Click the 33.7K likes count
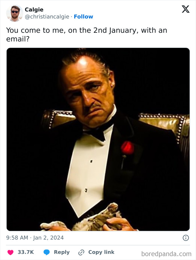 click(26, 252)
